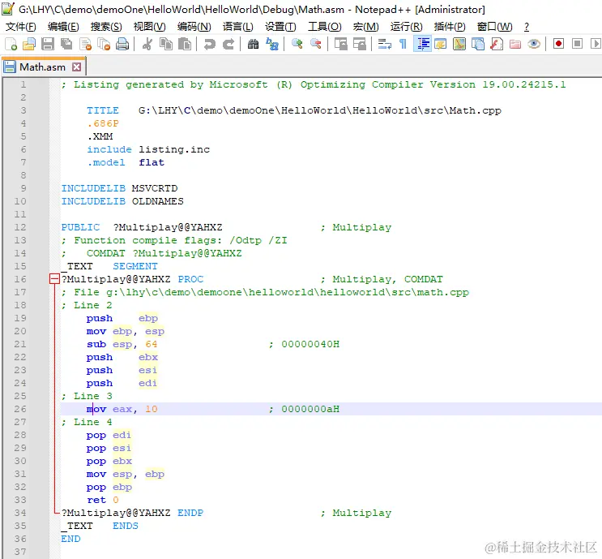Open the 编码(N) menu
The width and height of the screenshot is (602, 559).
tap(194, 27)
